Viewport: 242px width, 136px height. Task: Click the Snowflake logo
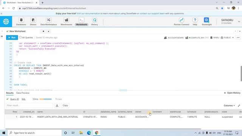(x=6, y=22)
